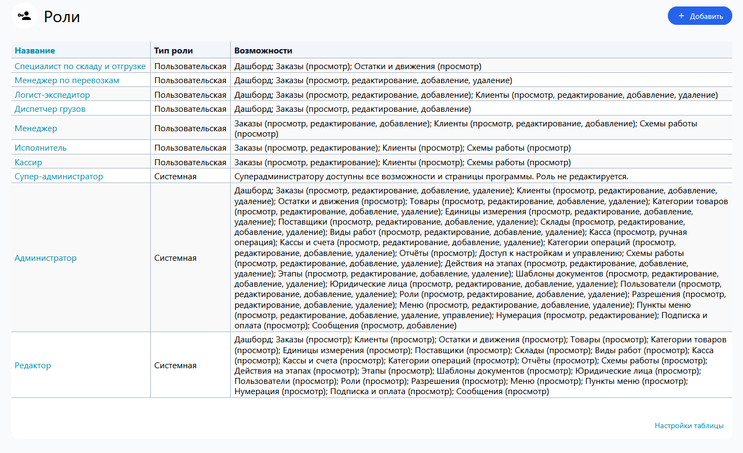The image size is (743, 453).
Task: Click the plus icon in Добавить button
Action: [x=681, y=16]
